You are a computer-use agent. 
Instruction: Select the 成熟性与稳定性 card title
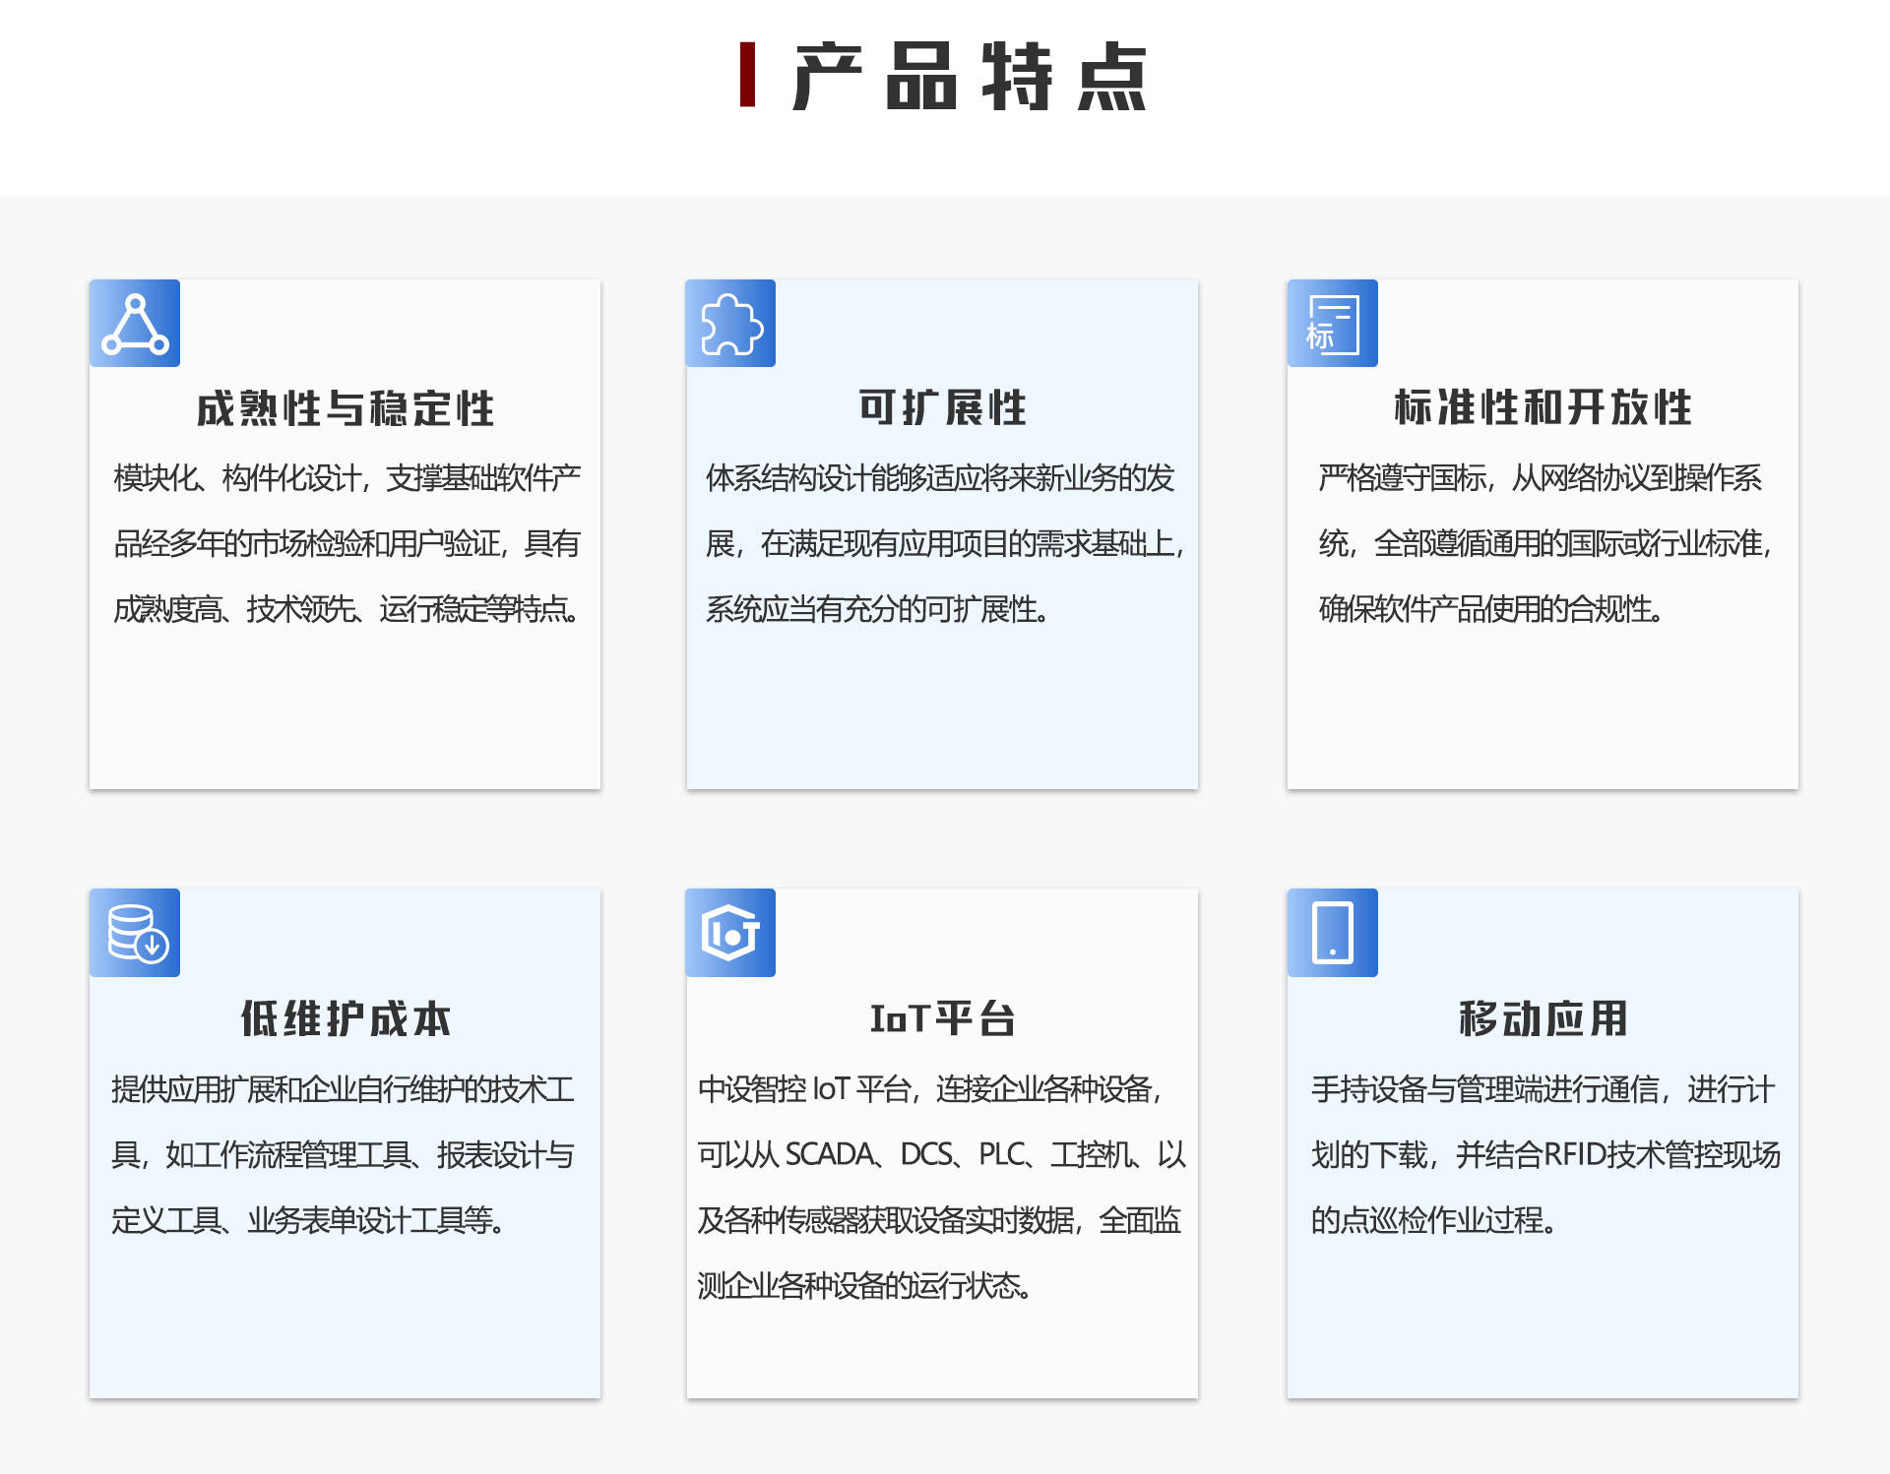pos(345,408)
